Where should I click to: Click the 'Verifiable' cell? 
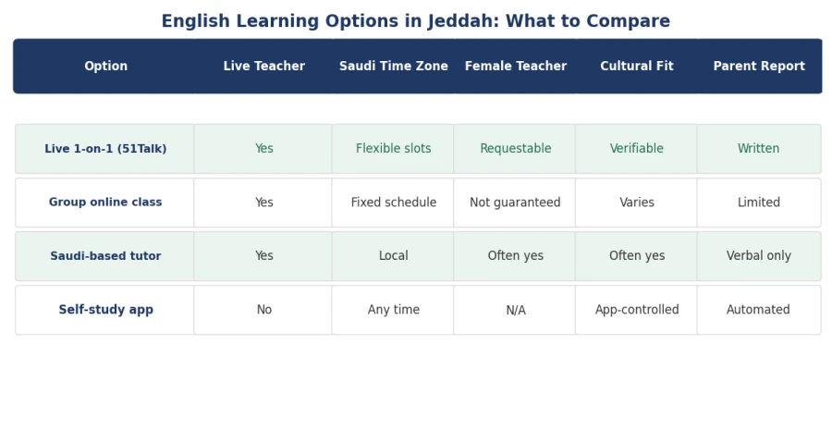(x=637, y=149)
